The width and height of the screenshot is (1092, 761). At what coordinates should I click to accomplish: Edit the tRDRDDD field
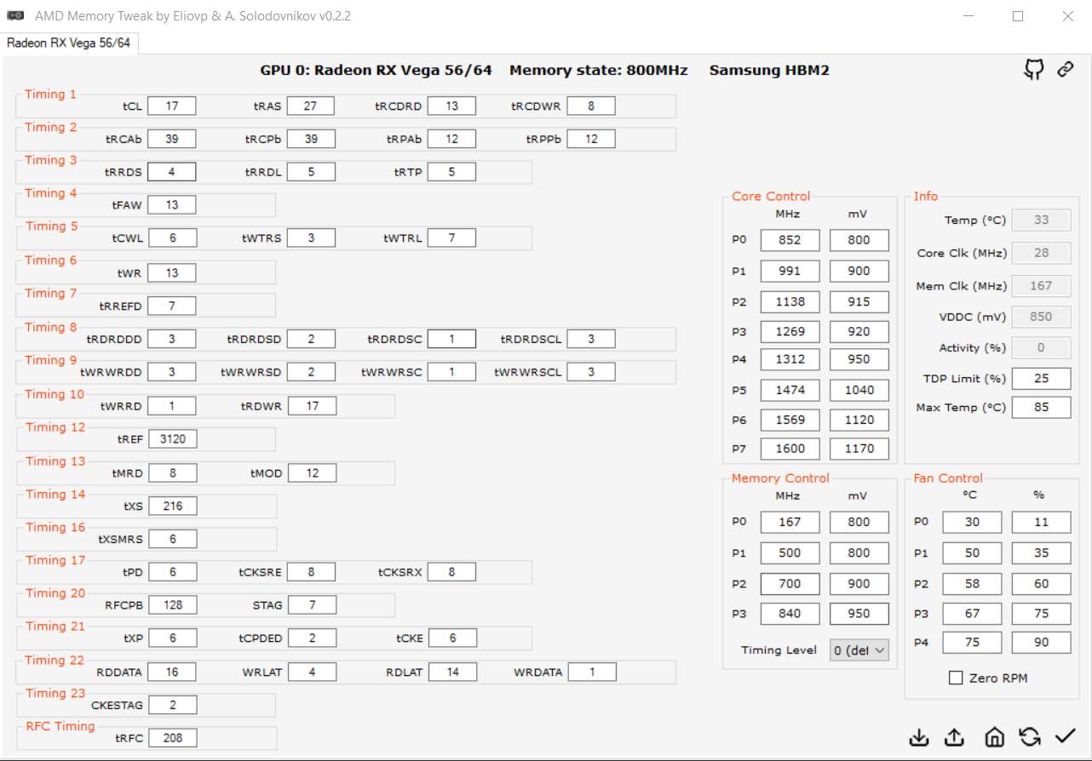point(172,339)
